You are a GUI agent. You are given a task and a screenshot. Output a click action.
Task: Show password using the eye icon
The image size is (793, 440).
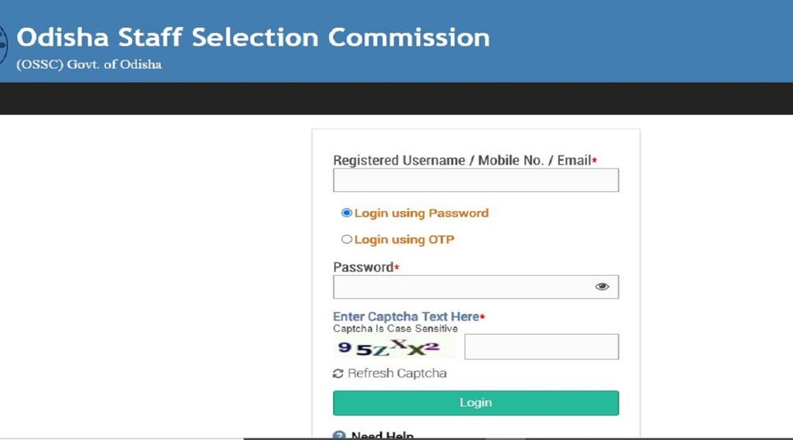click(602, 287)
